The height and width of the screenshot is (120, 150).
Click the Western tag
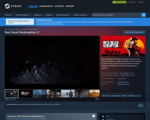(124, 96)
